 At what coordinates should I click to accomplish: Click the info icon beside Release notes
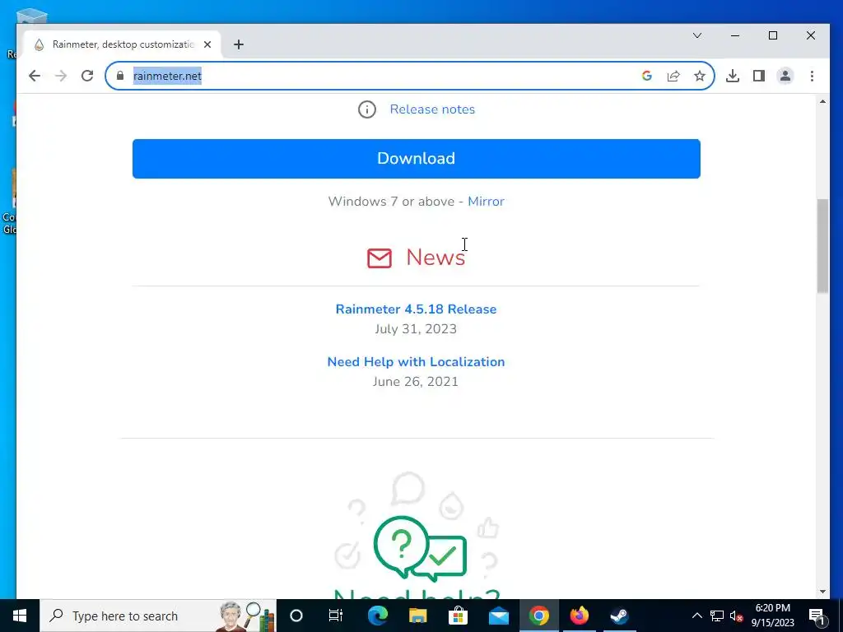[367, 109]
